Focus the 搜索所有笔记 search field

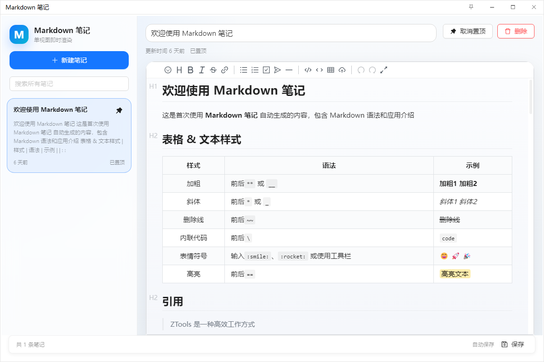click(x=69, y=84)
